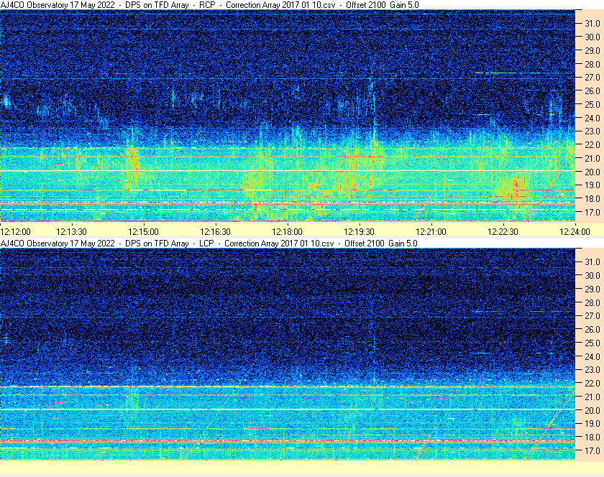Select 17.0 frequency tick in RCP panel

tap(592, 213)
